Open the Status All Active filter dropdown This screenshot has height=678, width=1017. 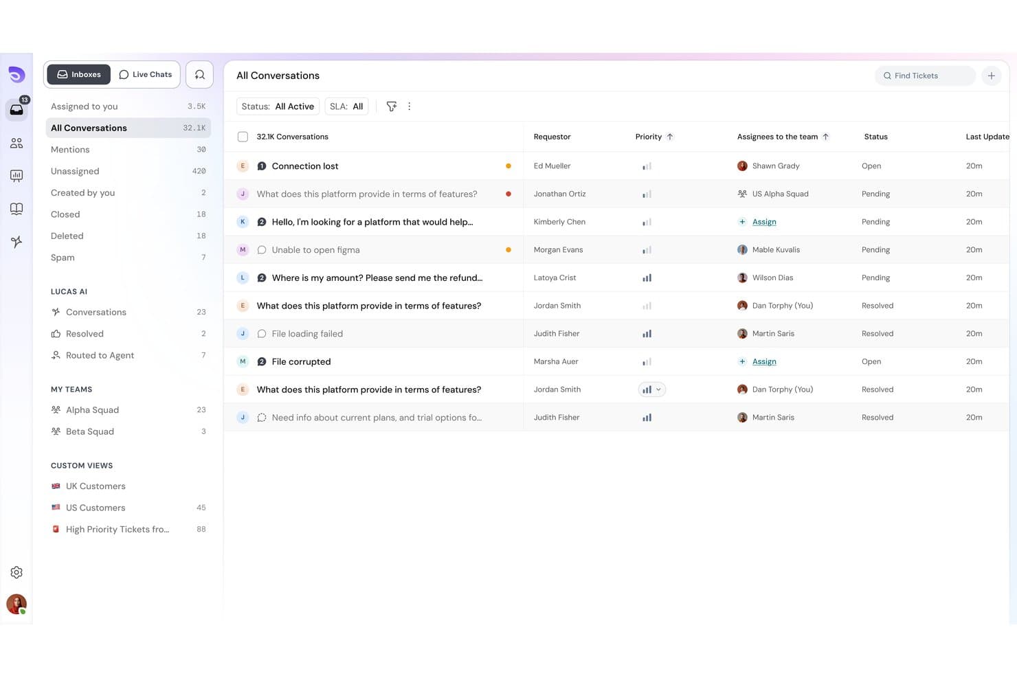point(278,106)
